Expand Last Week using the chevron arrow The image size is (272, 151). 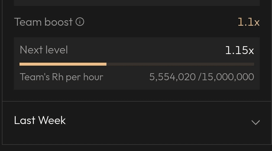point(255,122)
